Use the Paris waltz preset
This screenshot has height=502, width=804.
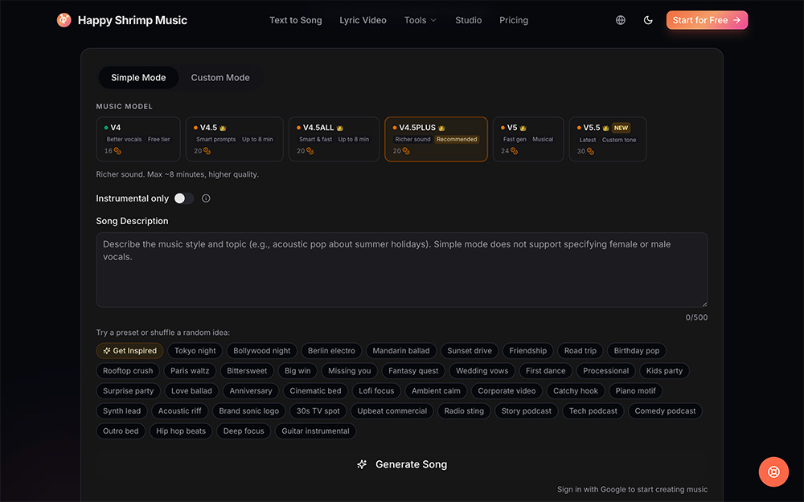point(190,371)
